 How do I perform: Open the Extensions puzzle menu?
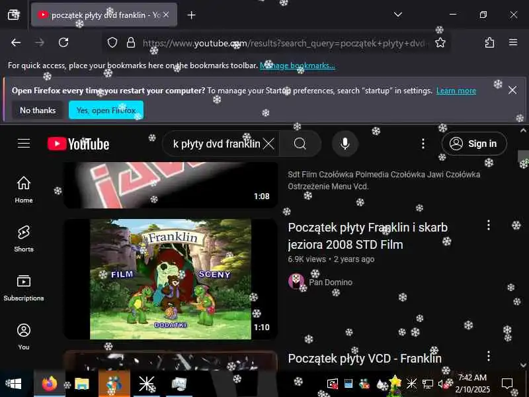click(x=489, y=42)
